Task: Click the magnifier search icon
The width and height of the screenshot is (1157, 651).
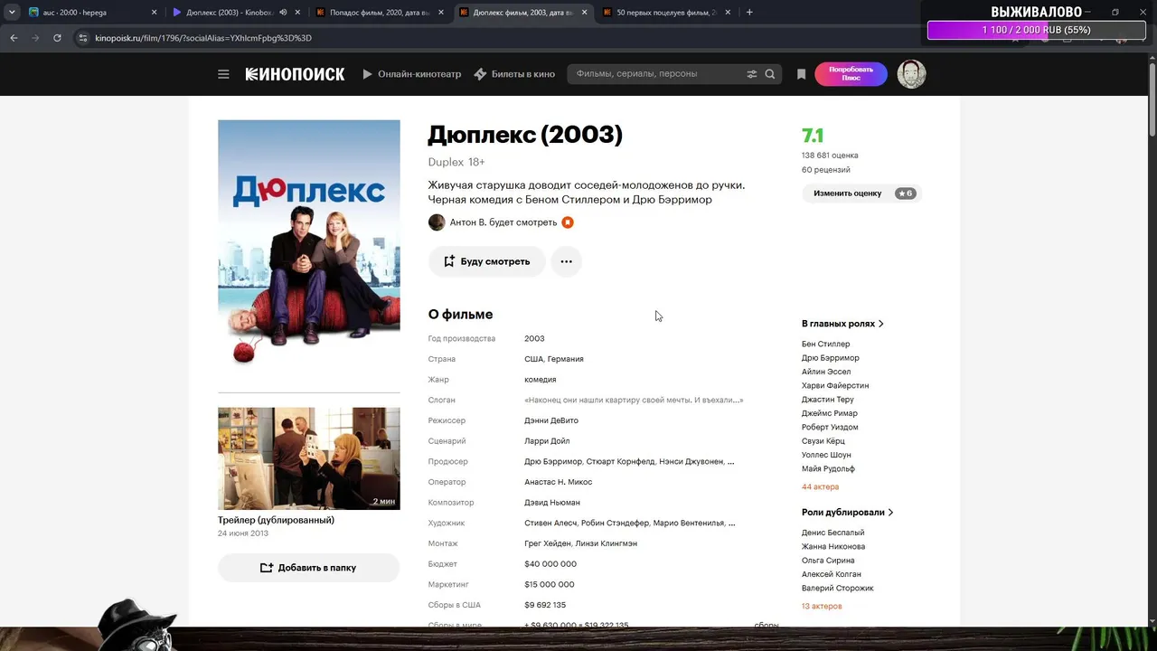Action: [x=770, y=74]
